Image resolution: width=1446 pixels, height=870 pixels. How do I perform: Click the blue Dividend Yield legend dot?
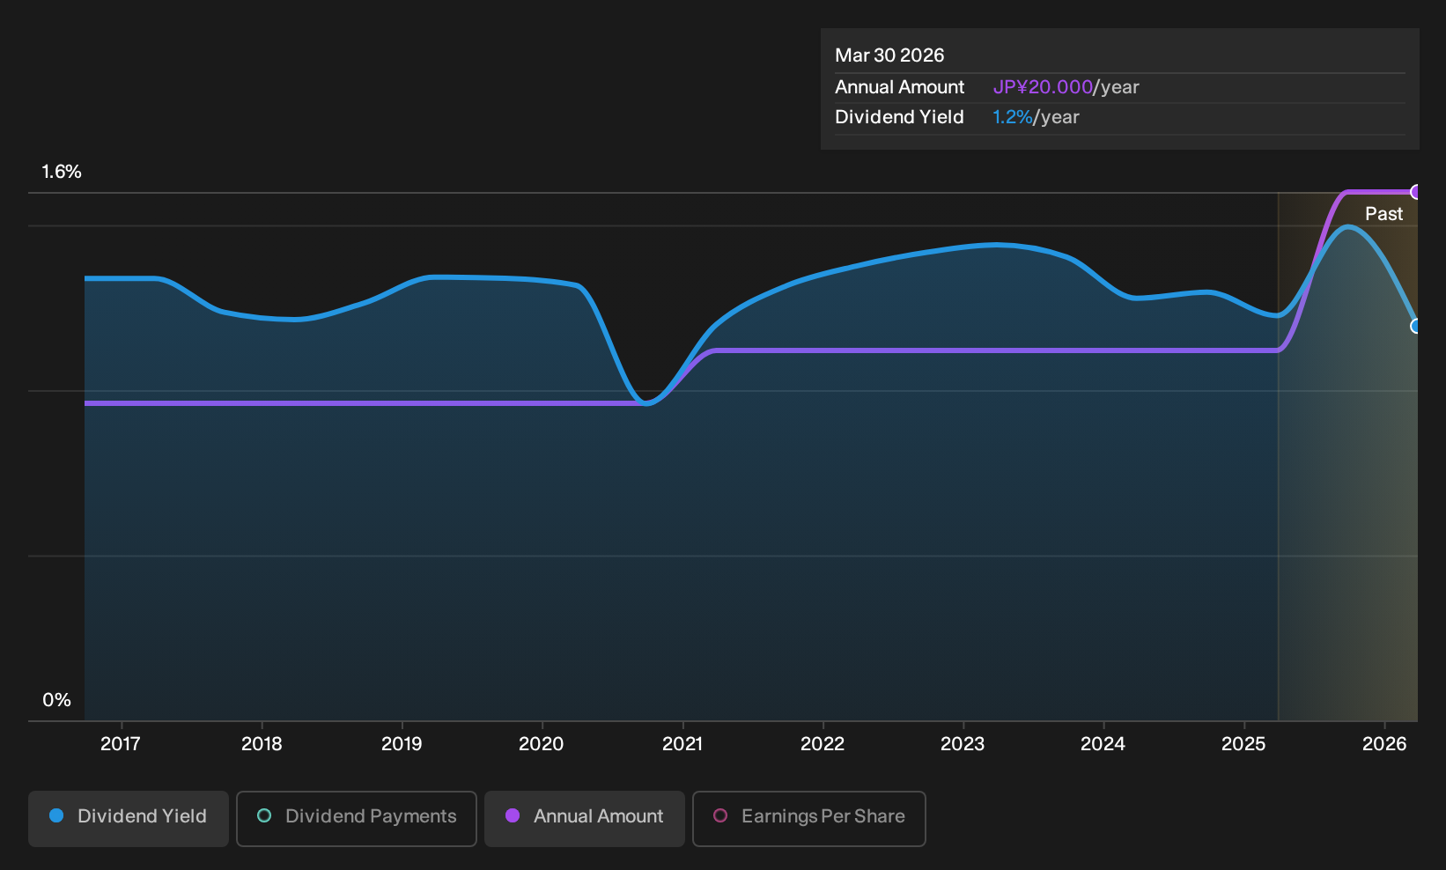click(56, 815)
